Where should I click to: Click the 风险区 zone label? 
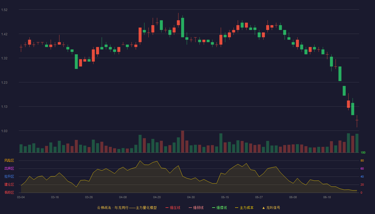tap(9, 160)
